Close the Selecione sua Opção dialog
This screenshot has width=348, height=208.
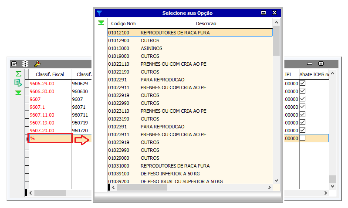[x=274, y=13]
